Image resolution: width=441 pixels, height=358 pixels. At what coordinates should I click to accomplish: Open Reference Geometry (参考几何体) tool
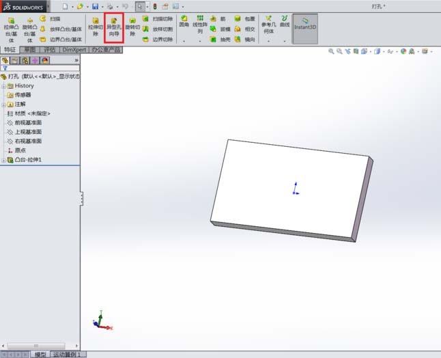click(x=268, y=24)
